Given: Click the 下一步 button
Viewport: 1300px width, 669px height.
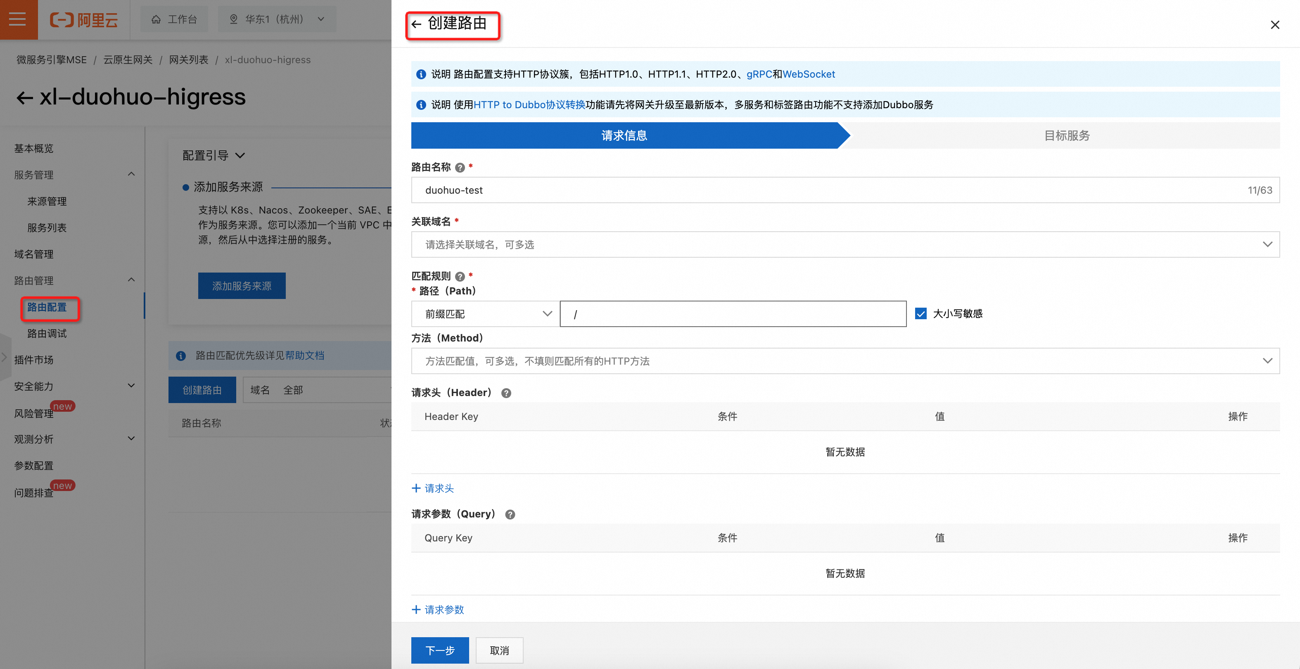Looking at the screenshot, I should [x=439, y=650].
